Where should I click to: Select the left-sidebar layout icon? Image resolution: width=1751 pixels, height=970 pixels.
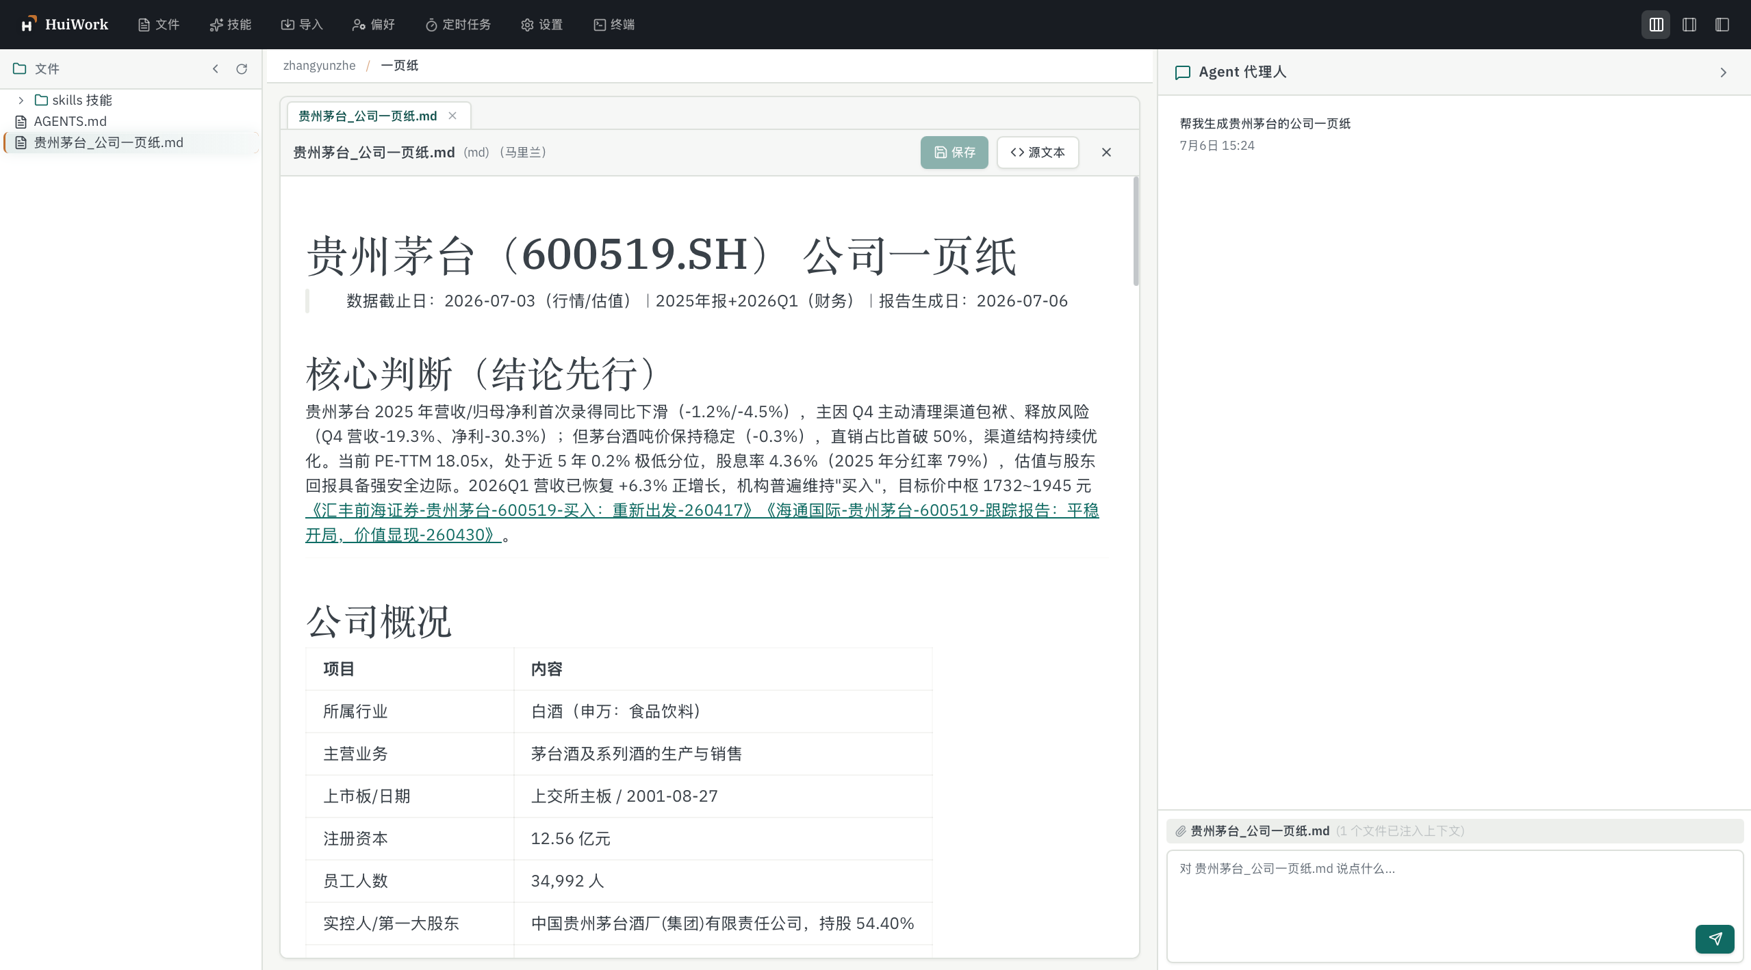click(x=1722, y=25)
